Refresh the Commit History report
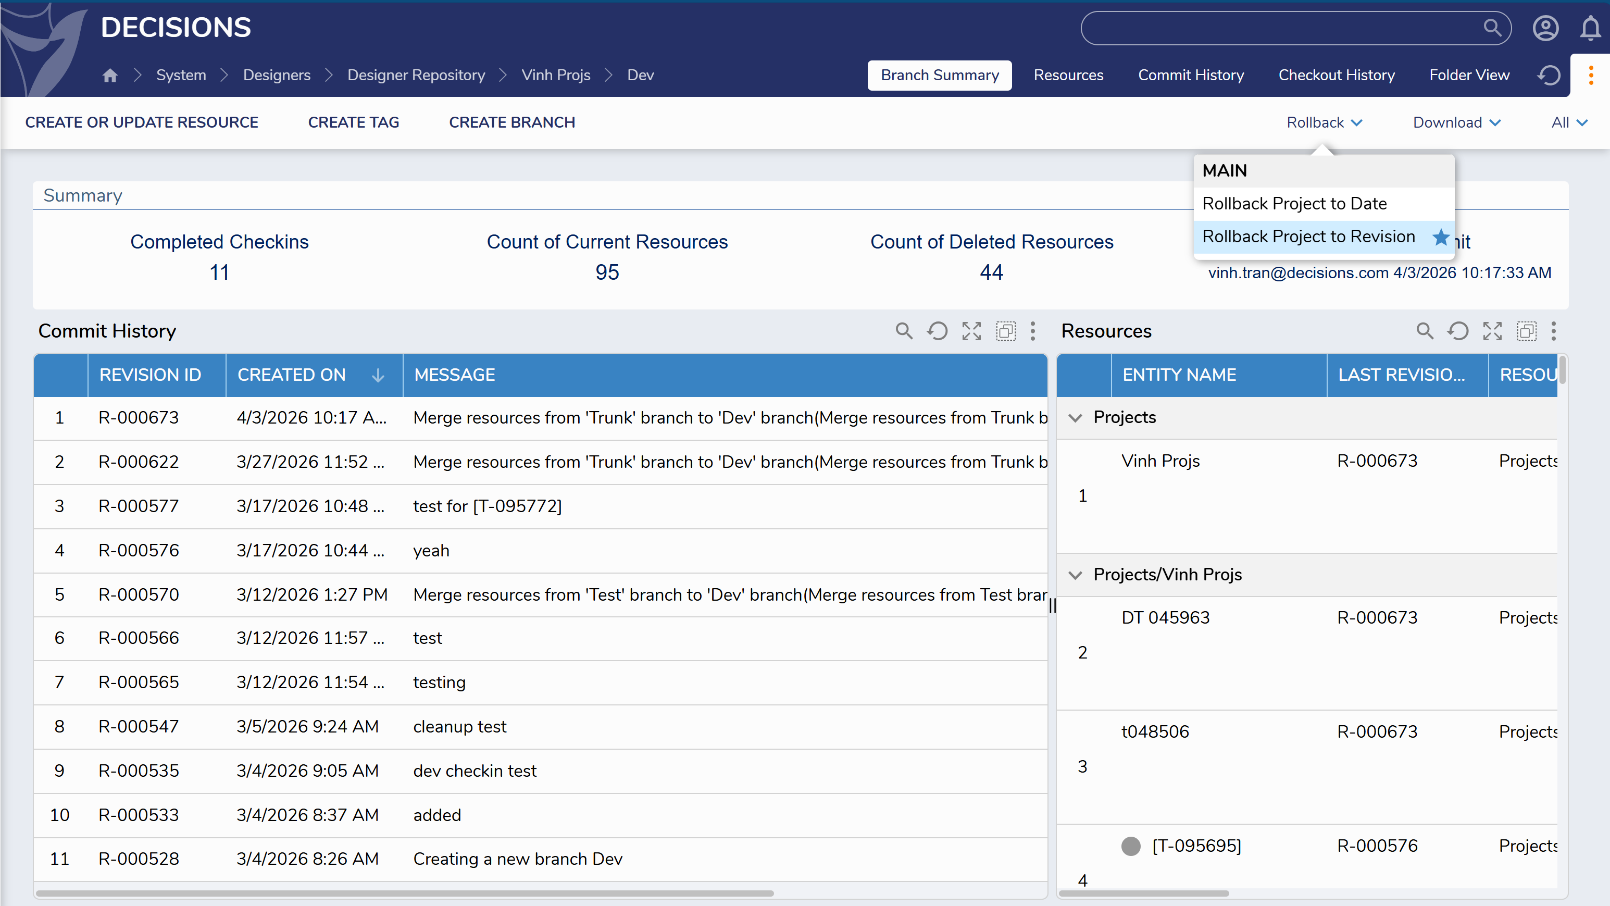Screen dimensions: 1610x906 (x=937, y=331)
